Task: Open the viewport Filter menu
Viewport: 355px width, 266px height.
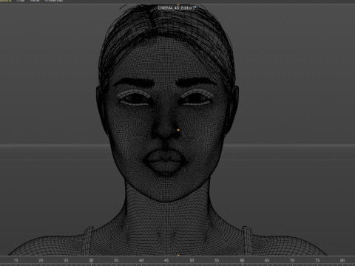Action: (x=21, y=1)
